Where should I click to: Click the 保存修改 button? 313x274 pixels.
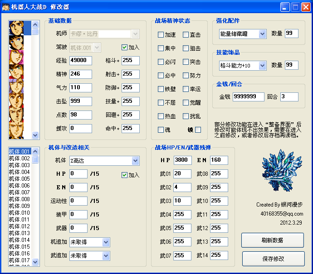tap(272, 259)
